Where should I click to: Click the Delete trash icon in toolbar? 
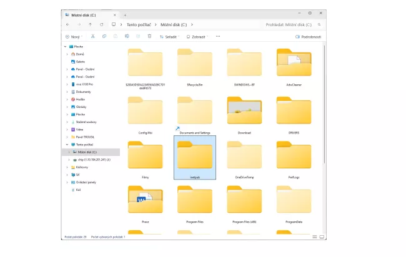click(149, 36)
